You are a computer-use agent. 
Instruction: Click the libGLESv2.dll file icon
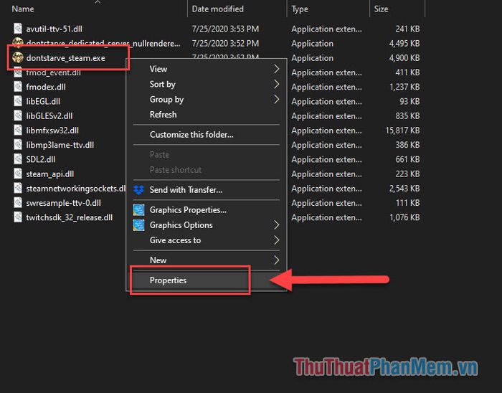pyautogui.click(x=18, y=115)
